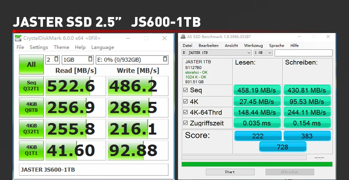
Task: Open the E: 0% (0/932GiB) drive dropdown
Action: point(132,60)
